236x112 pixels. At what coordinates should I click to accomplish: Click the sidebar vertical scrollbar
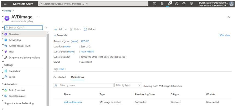pos(48,70)
